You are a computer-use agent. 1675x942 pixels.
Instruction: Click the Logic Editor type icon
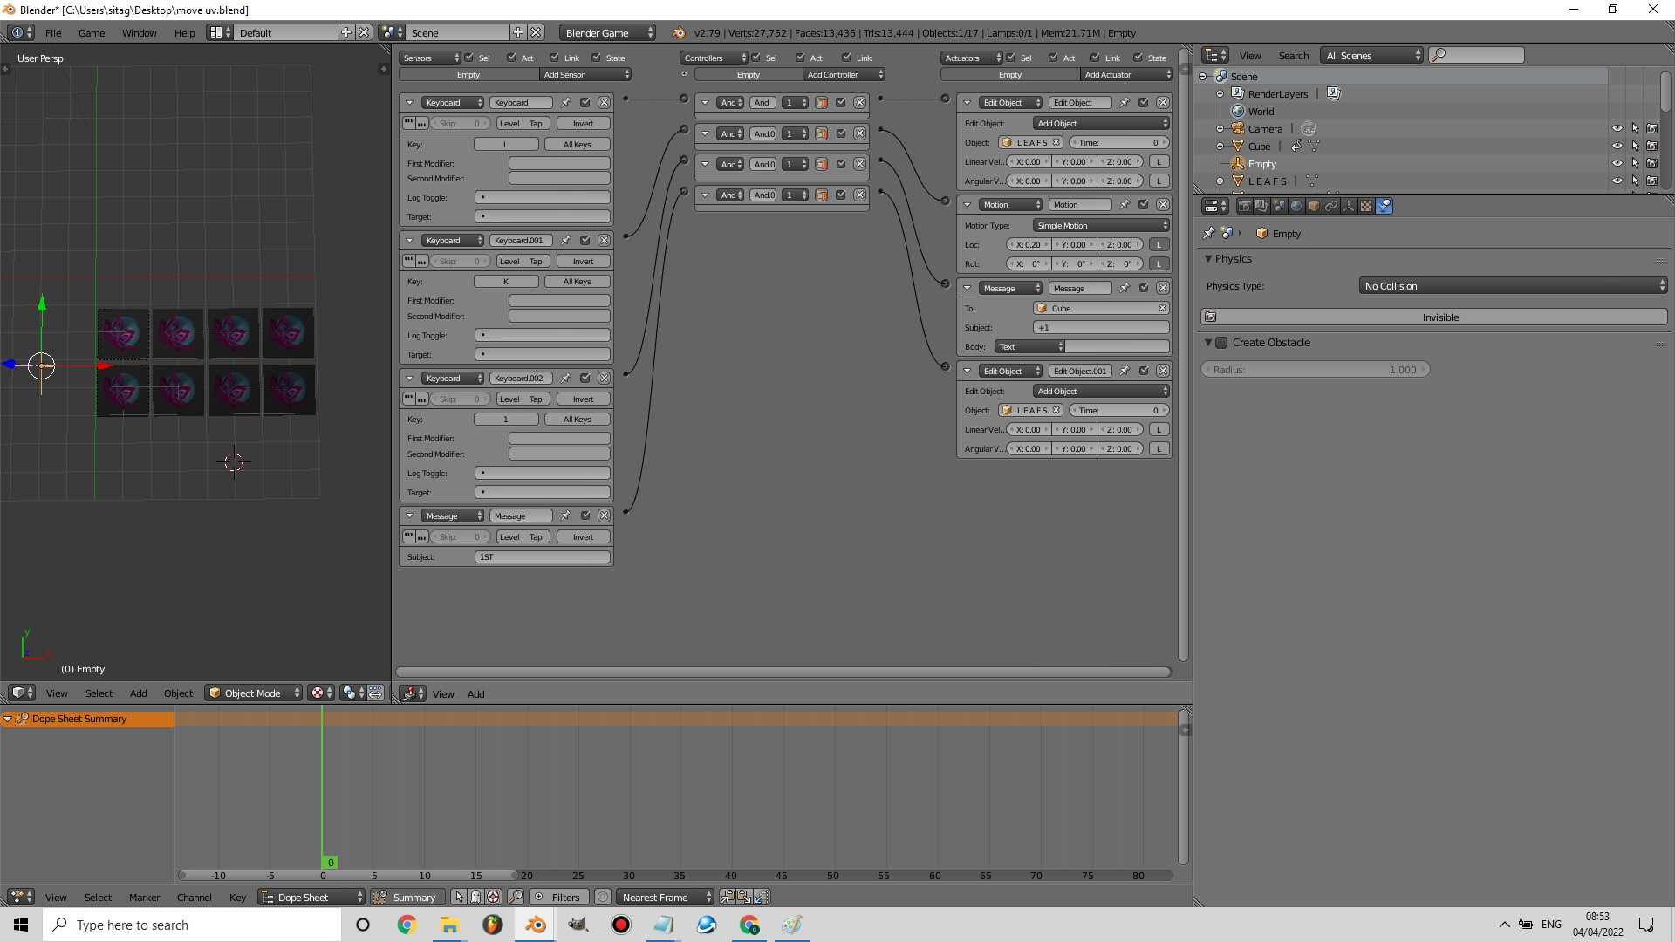click(414, 693)
